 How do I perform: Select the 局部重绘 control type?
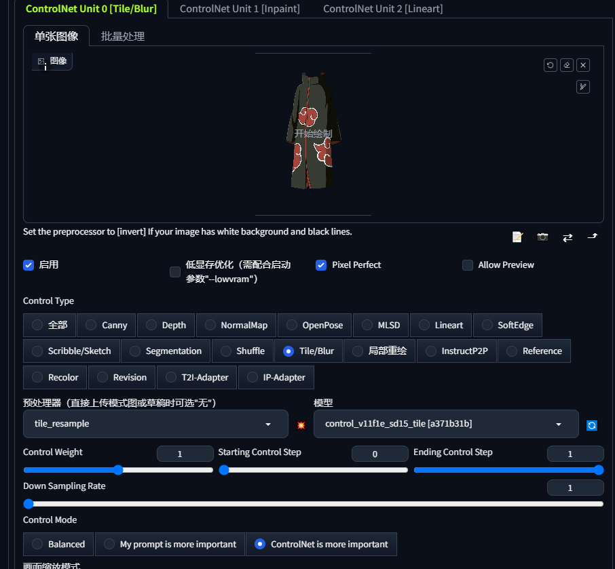tap(379, 351)
